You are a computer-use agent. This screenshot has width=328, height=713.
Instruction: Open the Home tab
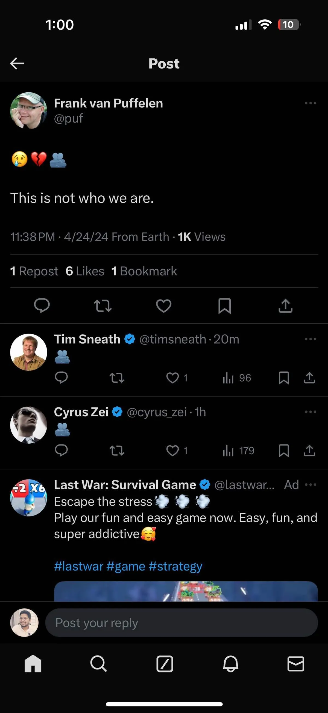pos(33,664)
